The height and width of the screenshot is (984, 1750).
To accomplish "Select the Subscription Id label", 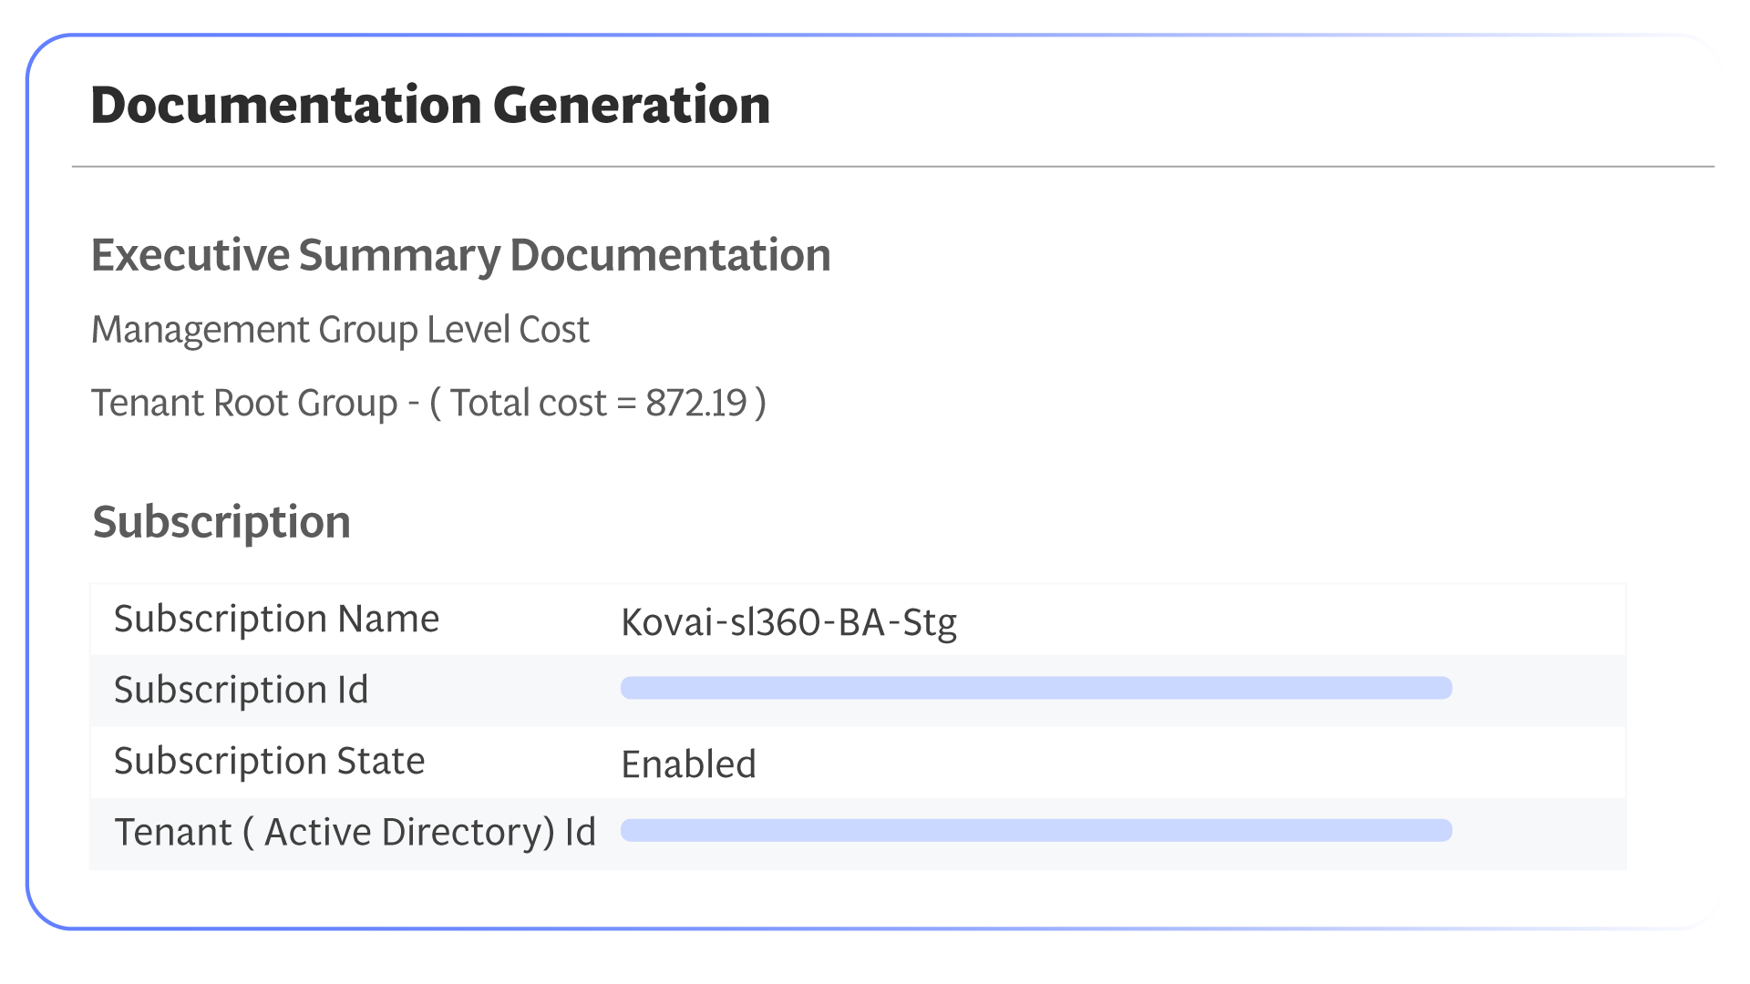I will coord(241,690).
